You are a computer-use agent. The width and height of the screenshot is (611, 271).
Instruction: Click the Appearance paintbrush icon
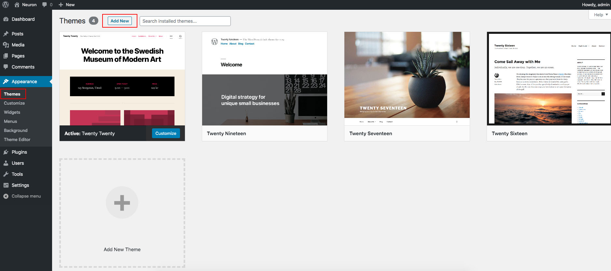point(6,82)
